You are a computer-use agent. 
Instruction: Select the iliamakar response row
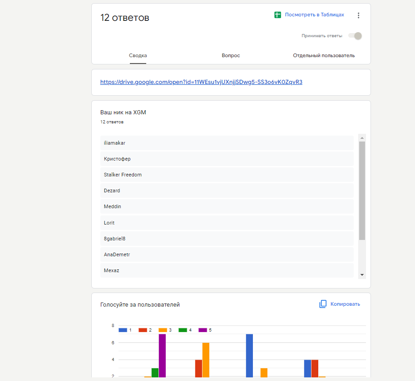point(227,143)
